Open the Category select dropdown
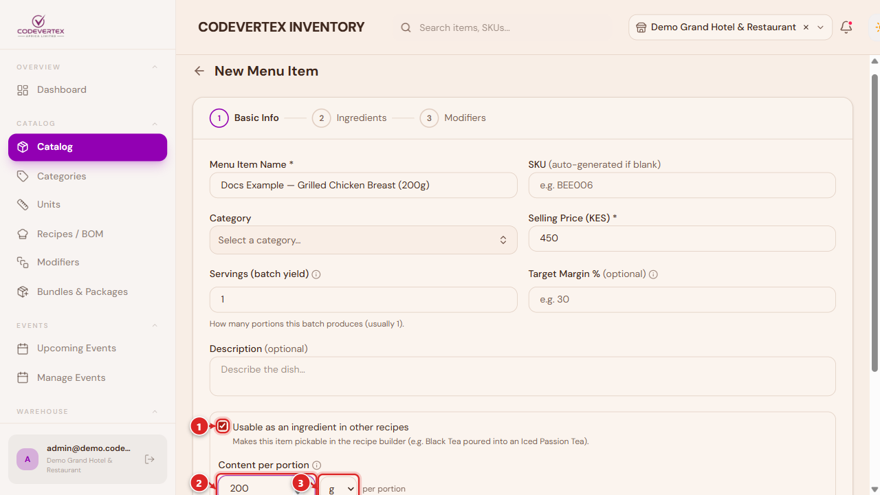The height and width of the screenshot is (495, 880). coord(363,240)
